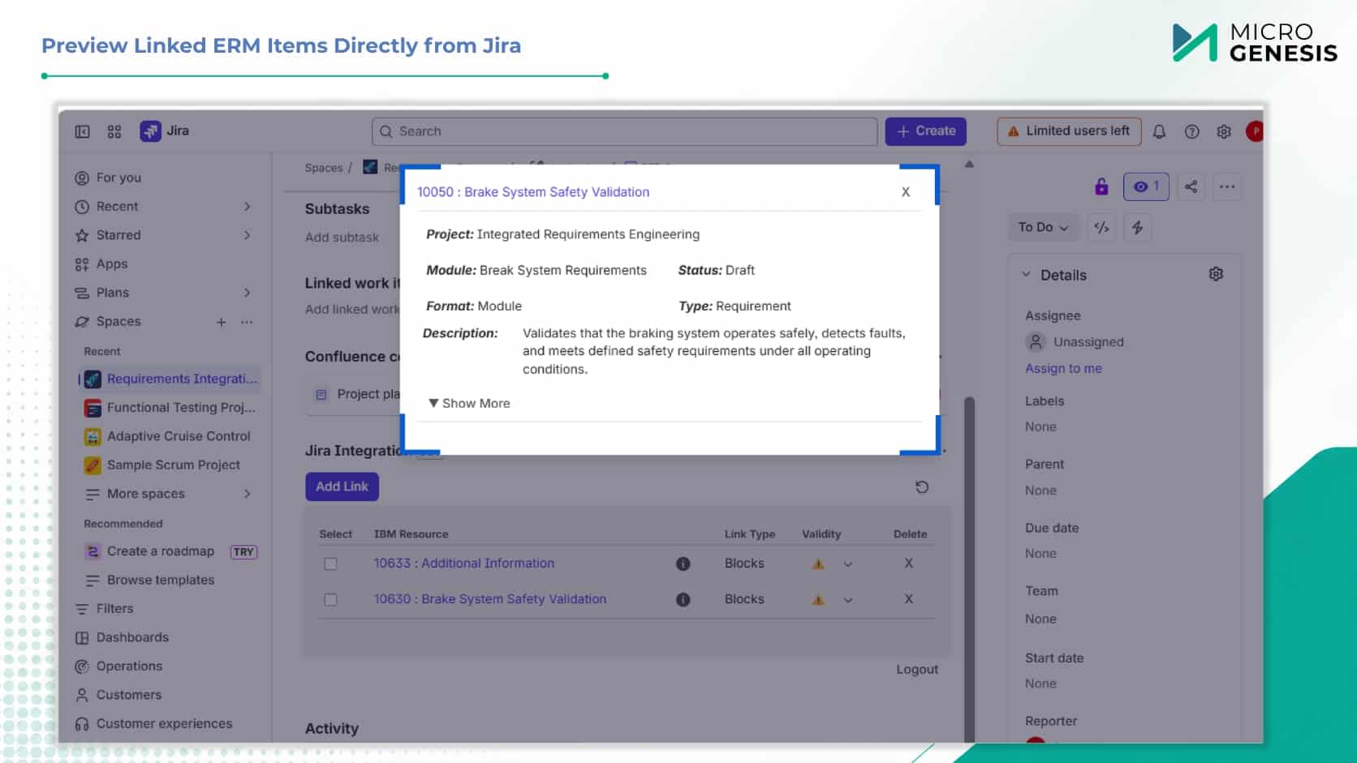Screen dimensions: 1357x763
Task: Tick the checkbox for 10633 Additional Information
Action: (330, 564)
